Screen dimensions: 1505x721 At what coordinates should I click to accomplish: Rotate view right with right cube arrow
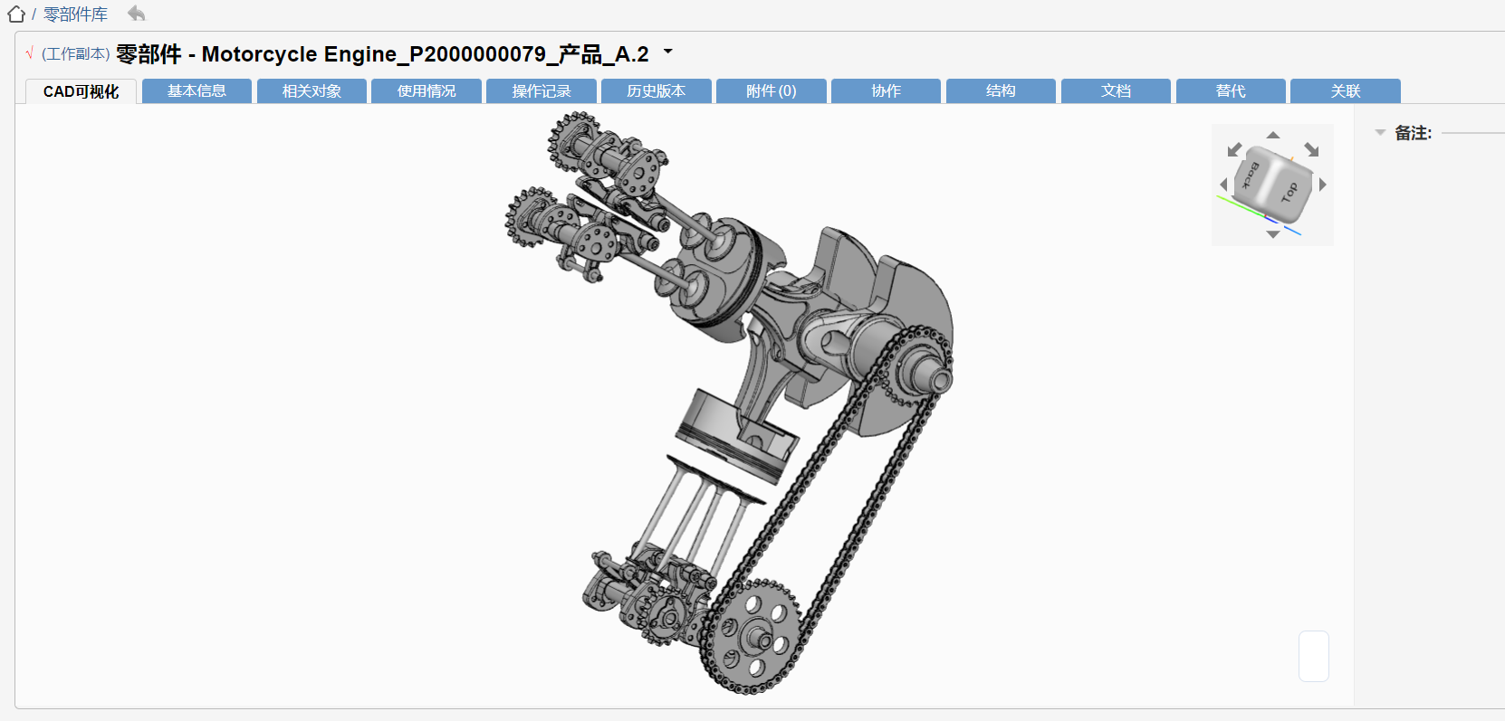point(1323,185)
